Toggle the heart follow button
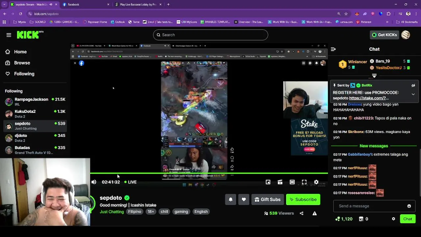Screen dimensions: 421x237 click(x=244, y=199)
